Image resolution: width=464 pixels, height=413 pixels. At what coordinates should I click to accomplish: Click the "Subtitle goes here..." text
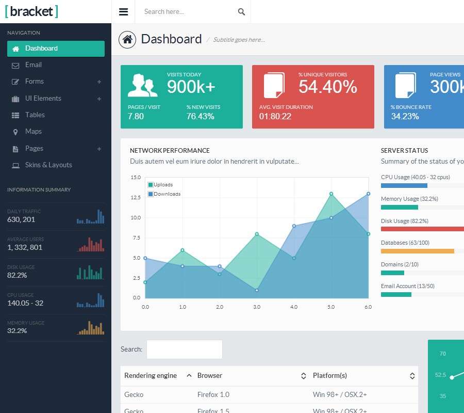click(239, 40)
